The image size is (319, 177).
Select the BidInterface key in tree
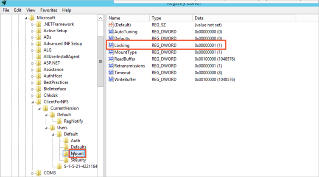point(55,89)
